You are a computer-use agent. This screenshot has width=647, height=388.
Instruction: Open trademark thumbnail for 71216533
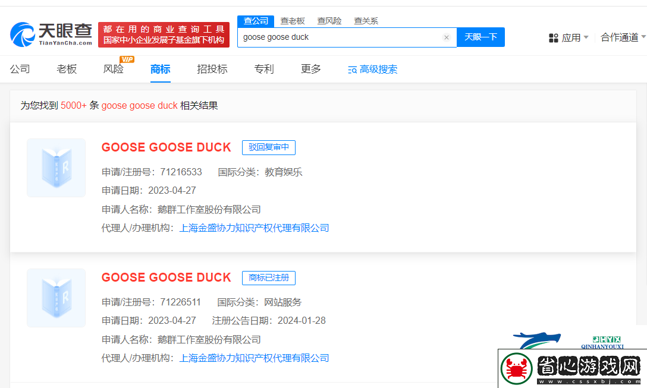(x=56, y=168)
